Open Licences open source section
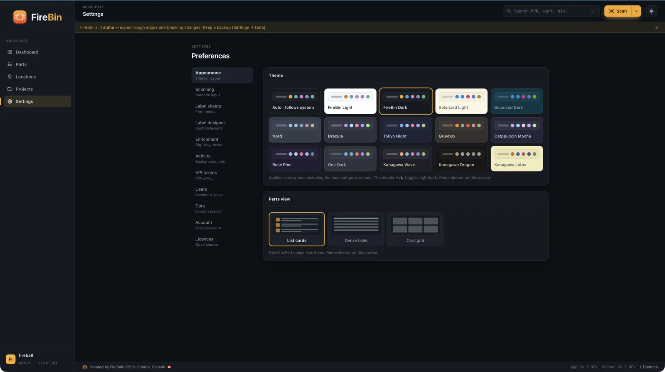 [x=222, y=241]
